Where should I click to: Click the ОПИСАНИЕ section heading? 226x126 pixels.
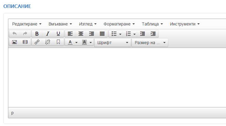[17, 6]
